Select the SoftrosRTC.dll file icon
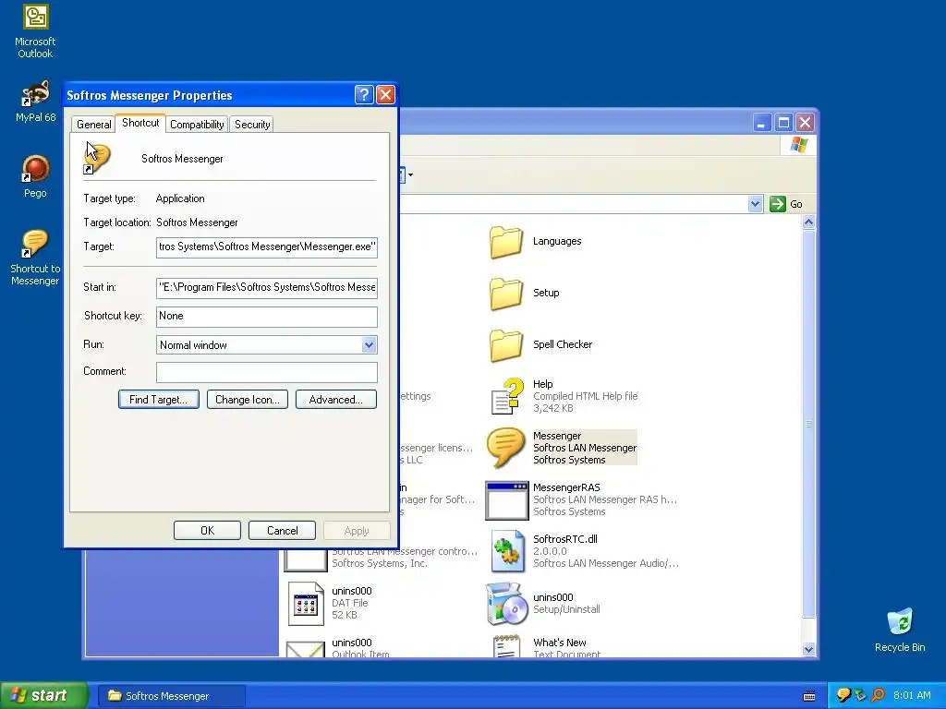Screen dimensions: 946x709 [507, 551]
